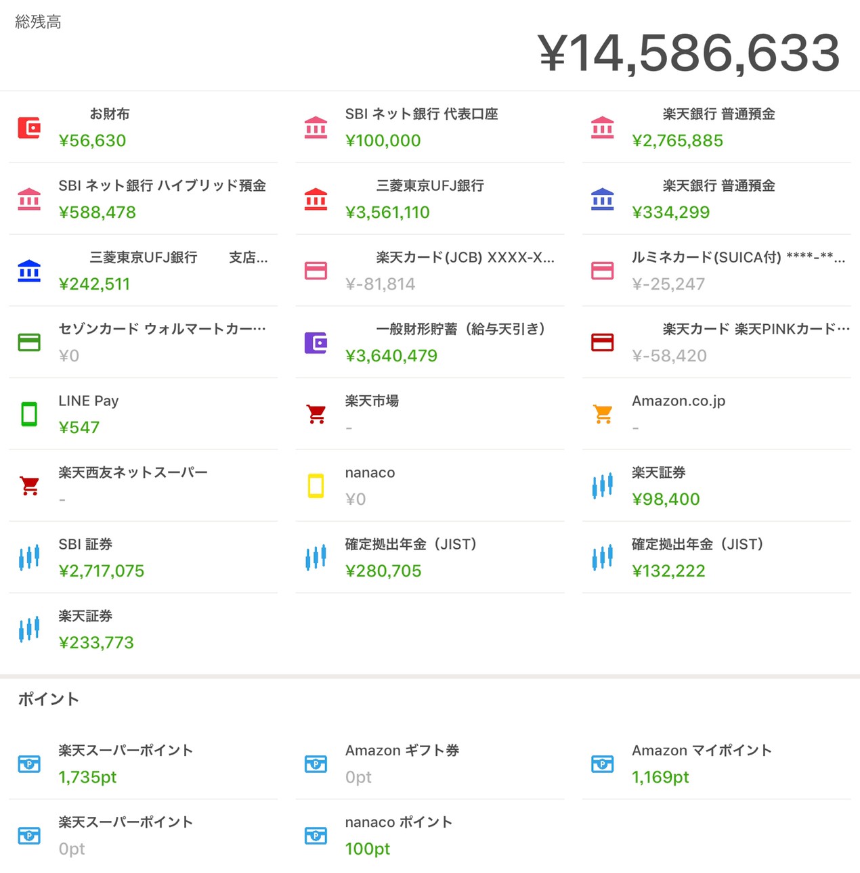The height and width of the screenshot is (873, 860).
Task: Select the ¥-58,420 card balance
Action: (669, 356)
